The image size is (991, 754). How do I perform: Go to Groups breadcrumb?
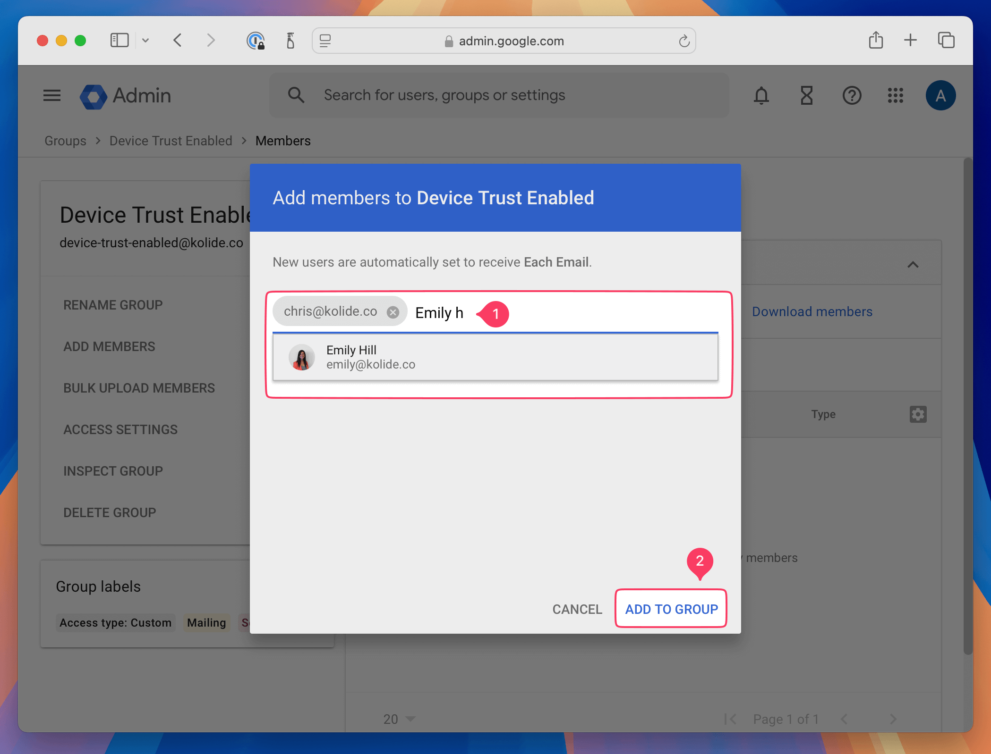65,141
